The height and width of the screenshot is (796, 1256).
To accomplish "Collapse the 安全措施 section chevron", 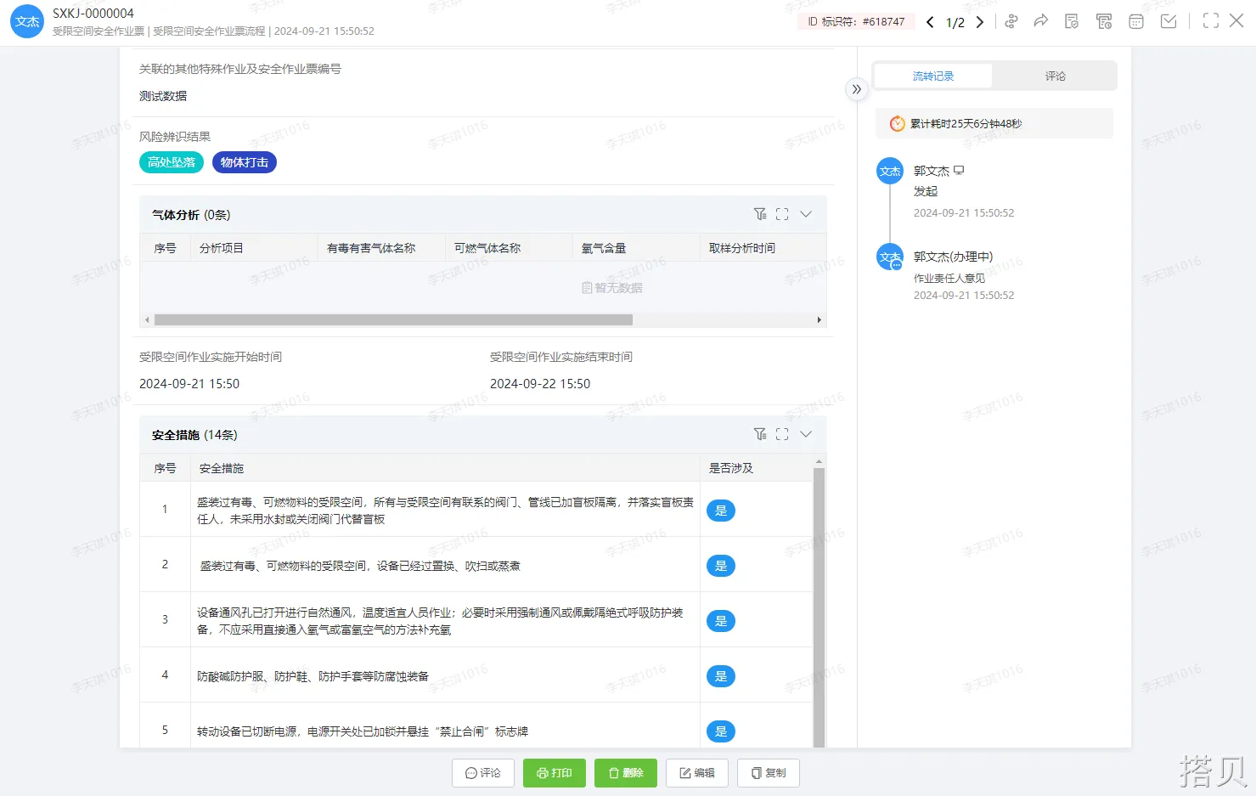I will tap(806, 434).
